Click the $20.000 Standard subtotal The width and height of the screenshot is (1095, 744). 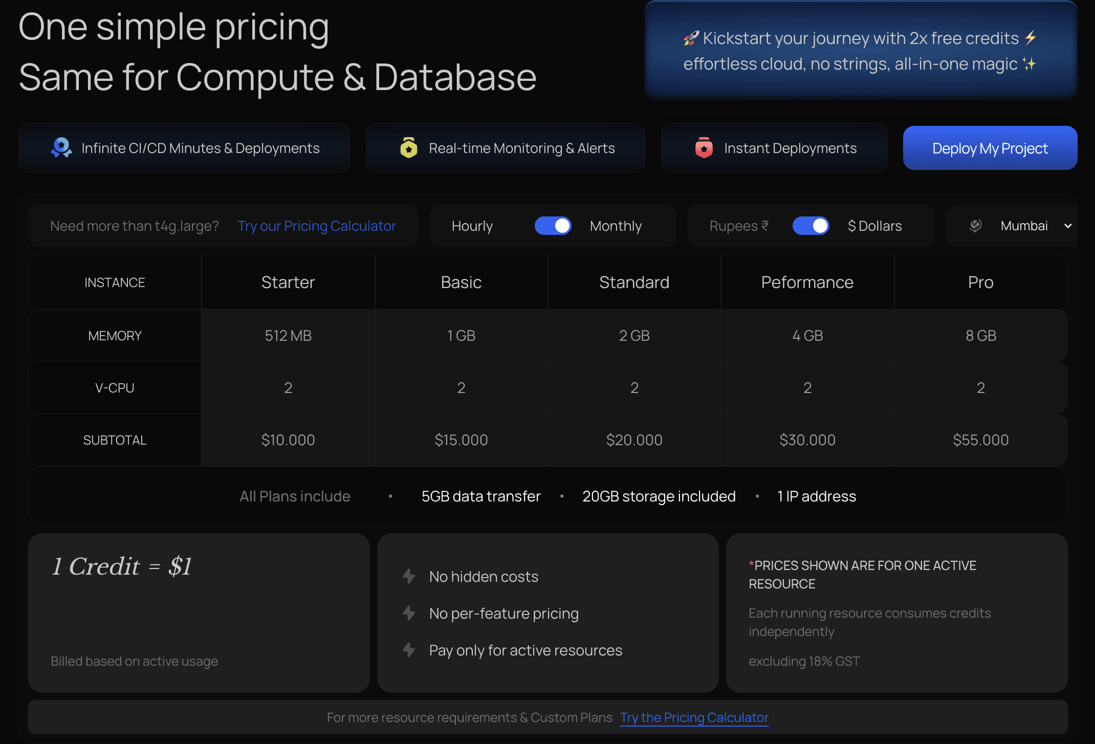coord(634,440)
